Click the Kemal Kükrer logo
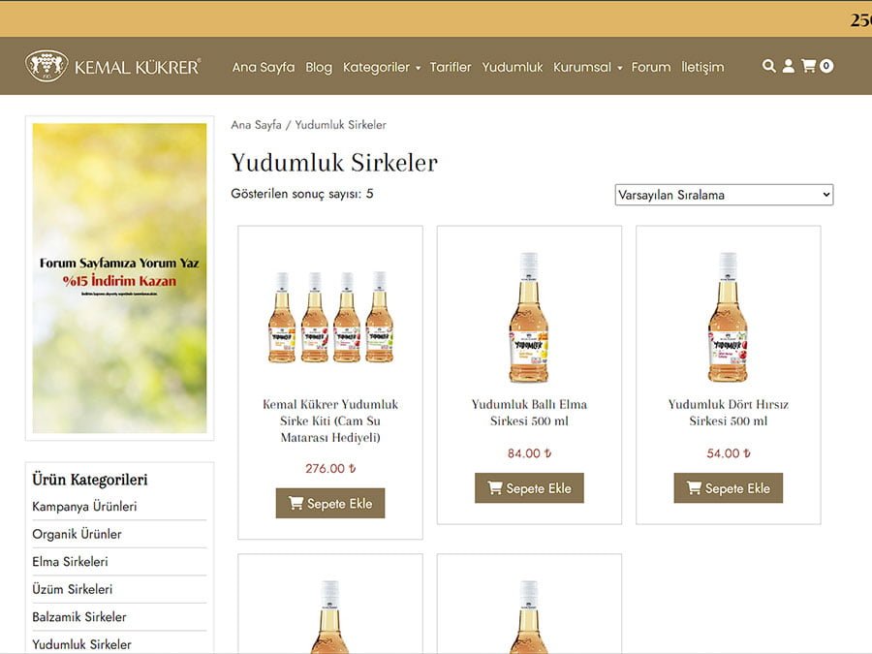Screen dimensions: 872x654 [x=113, y=66]
